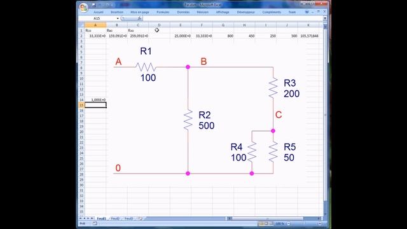The height and width of the screenshot is (229, 407).
Task: Click the Name Box showing A15
Action: [x=97, y=18]
